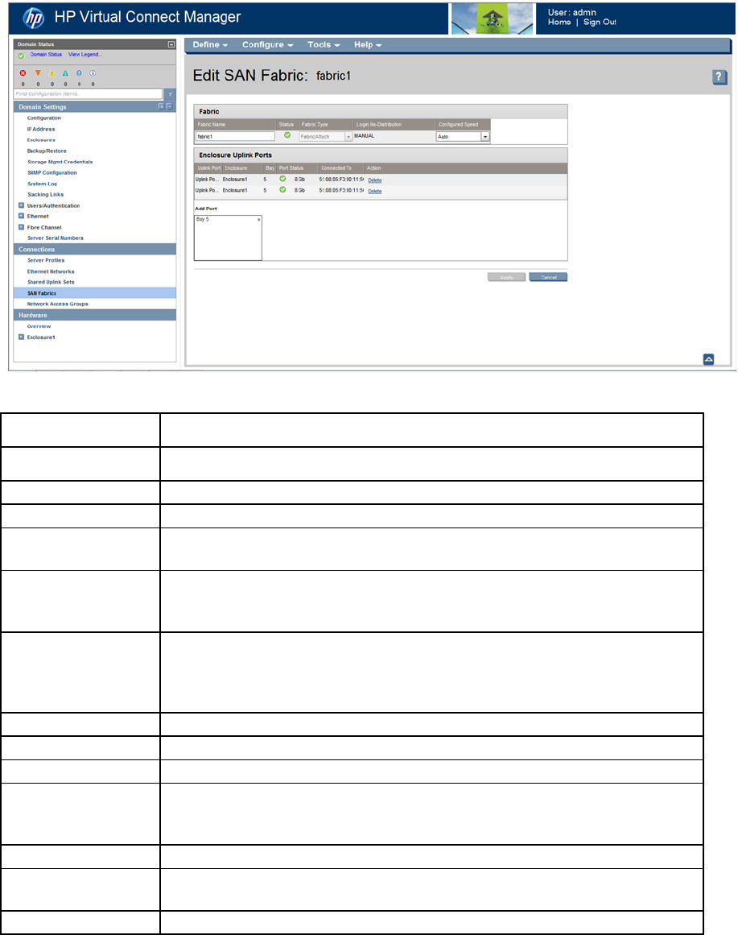
Task: Expand the Users/Authentication tree node
Action: point(22,205)
